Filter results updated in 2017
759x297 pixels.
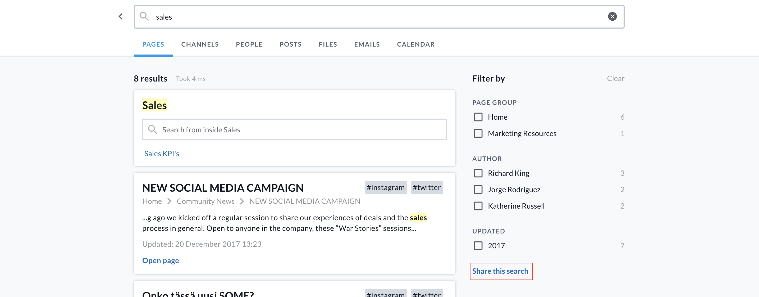coord(478,246)
